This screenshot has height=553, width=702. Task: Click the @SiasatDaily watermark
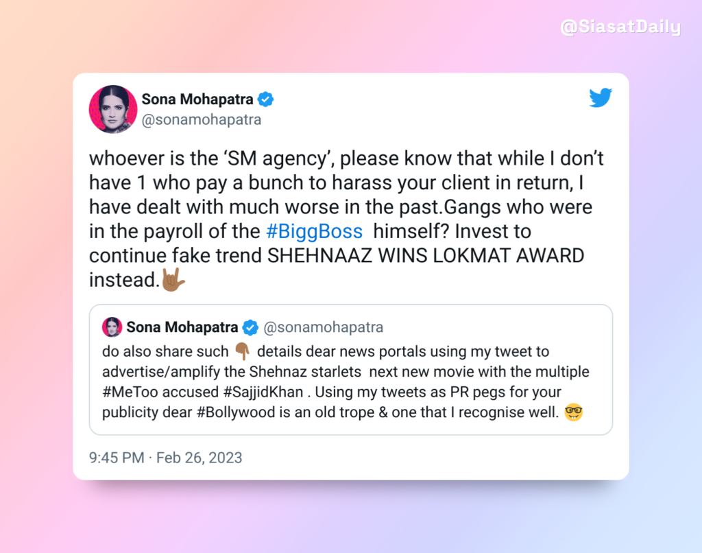620,27
